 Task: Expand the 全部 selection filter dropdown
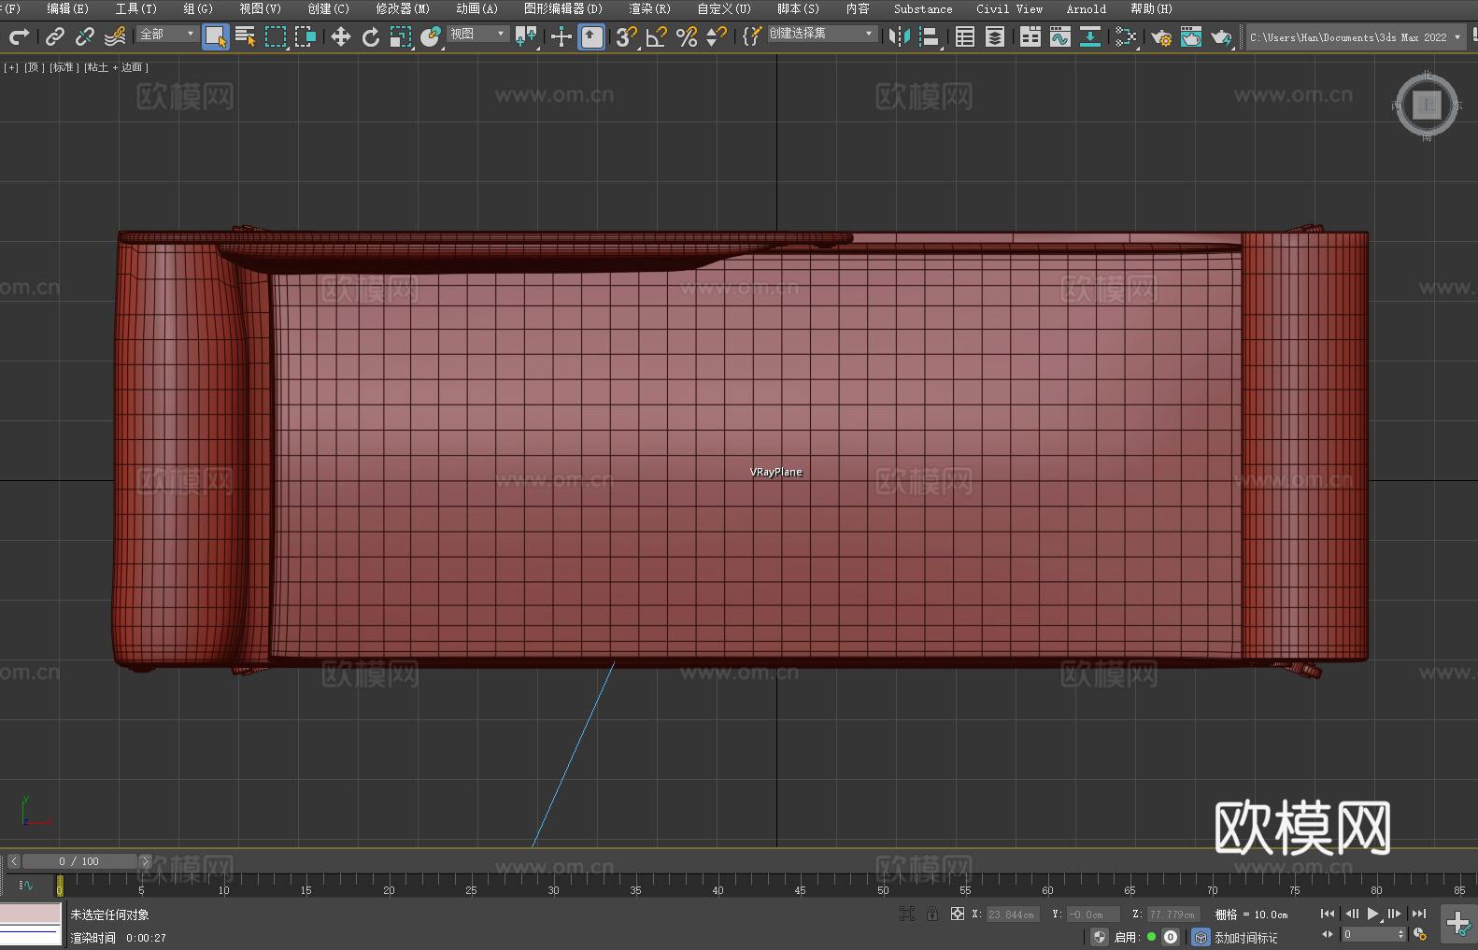pos(167,34)
